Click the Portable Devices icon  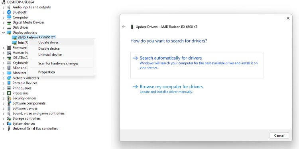pyautogui.click(x=9, y=83)
